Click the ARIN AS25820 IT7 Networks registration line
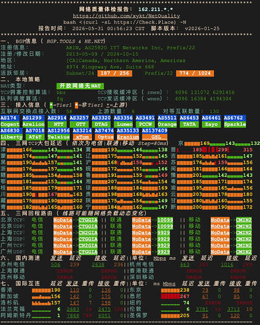 (130, 47)
